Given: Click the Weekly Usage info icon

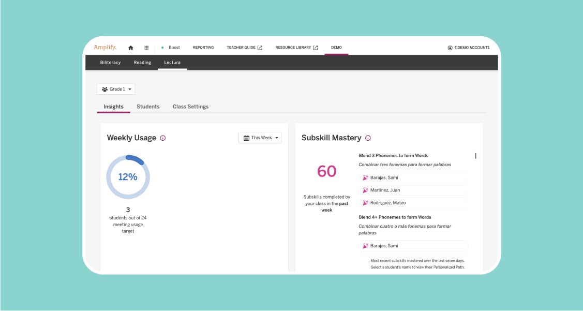Looking at the screenshot, I should (x=163, y=138).
